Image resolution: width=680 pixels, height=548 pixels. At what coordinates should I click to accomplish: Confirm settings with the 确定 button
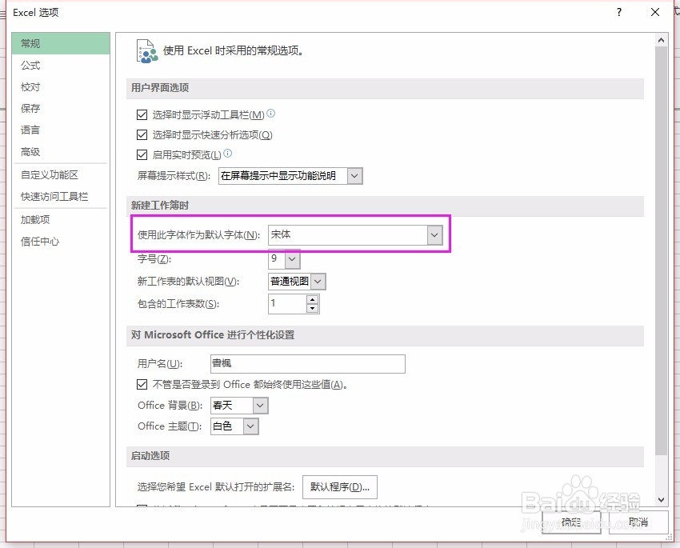(571, 522)
